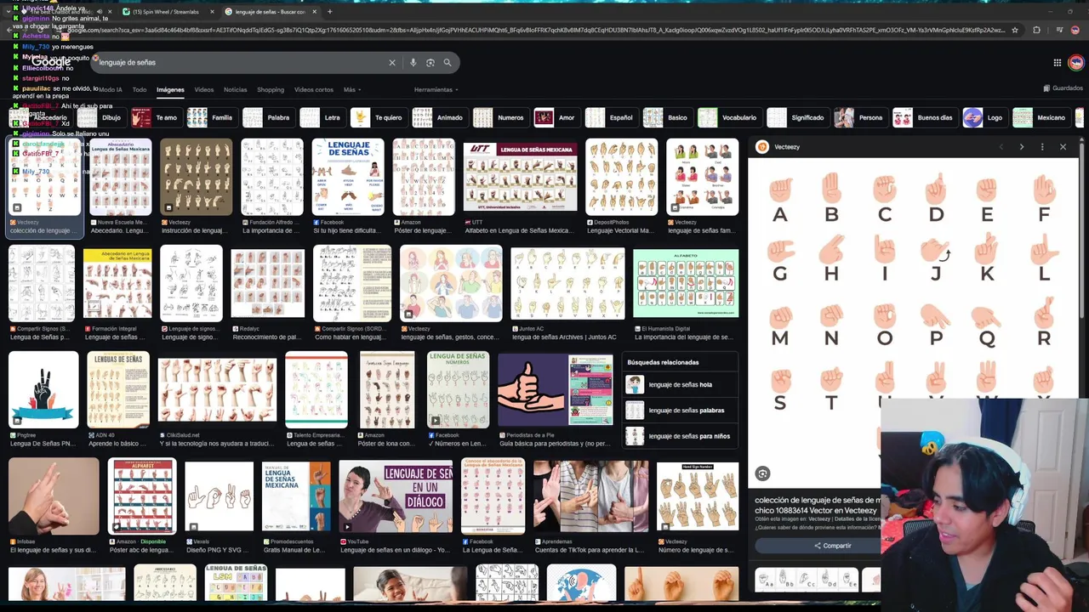Click the Google logo

(x=51, y=62)
